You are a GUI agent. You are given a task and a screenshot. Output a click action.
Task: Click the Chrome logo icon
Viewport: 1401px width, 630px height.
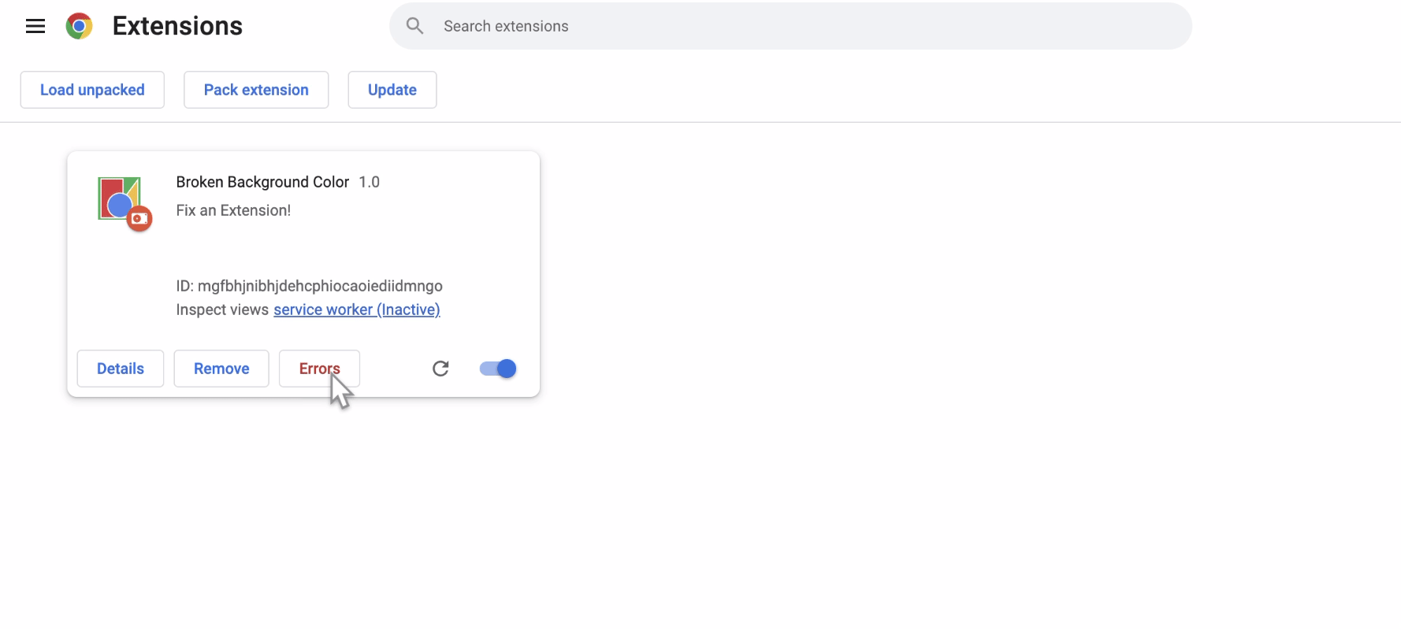pyautogui.click(x=79, y=26)
